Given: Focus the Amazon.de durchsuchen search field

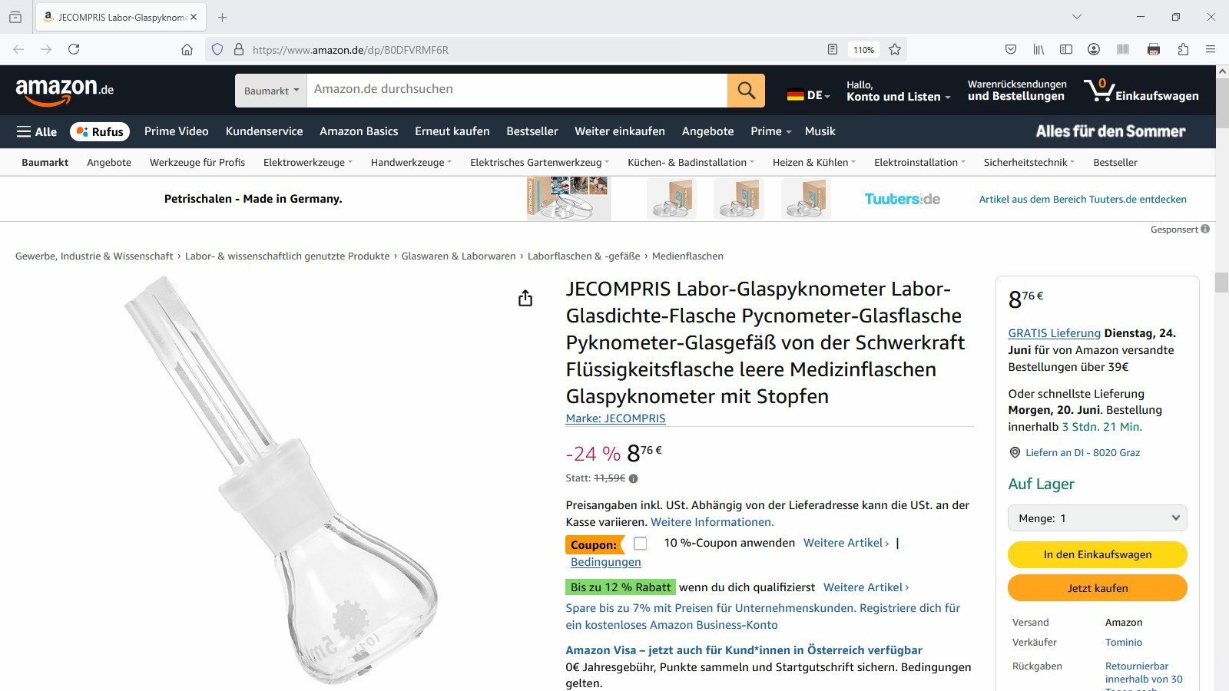Looking at the screenshot, I should coord(517,91).
